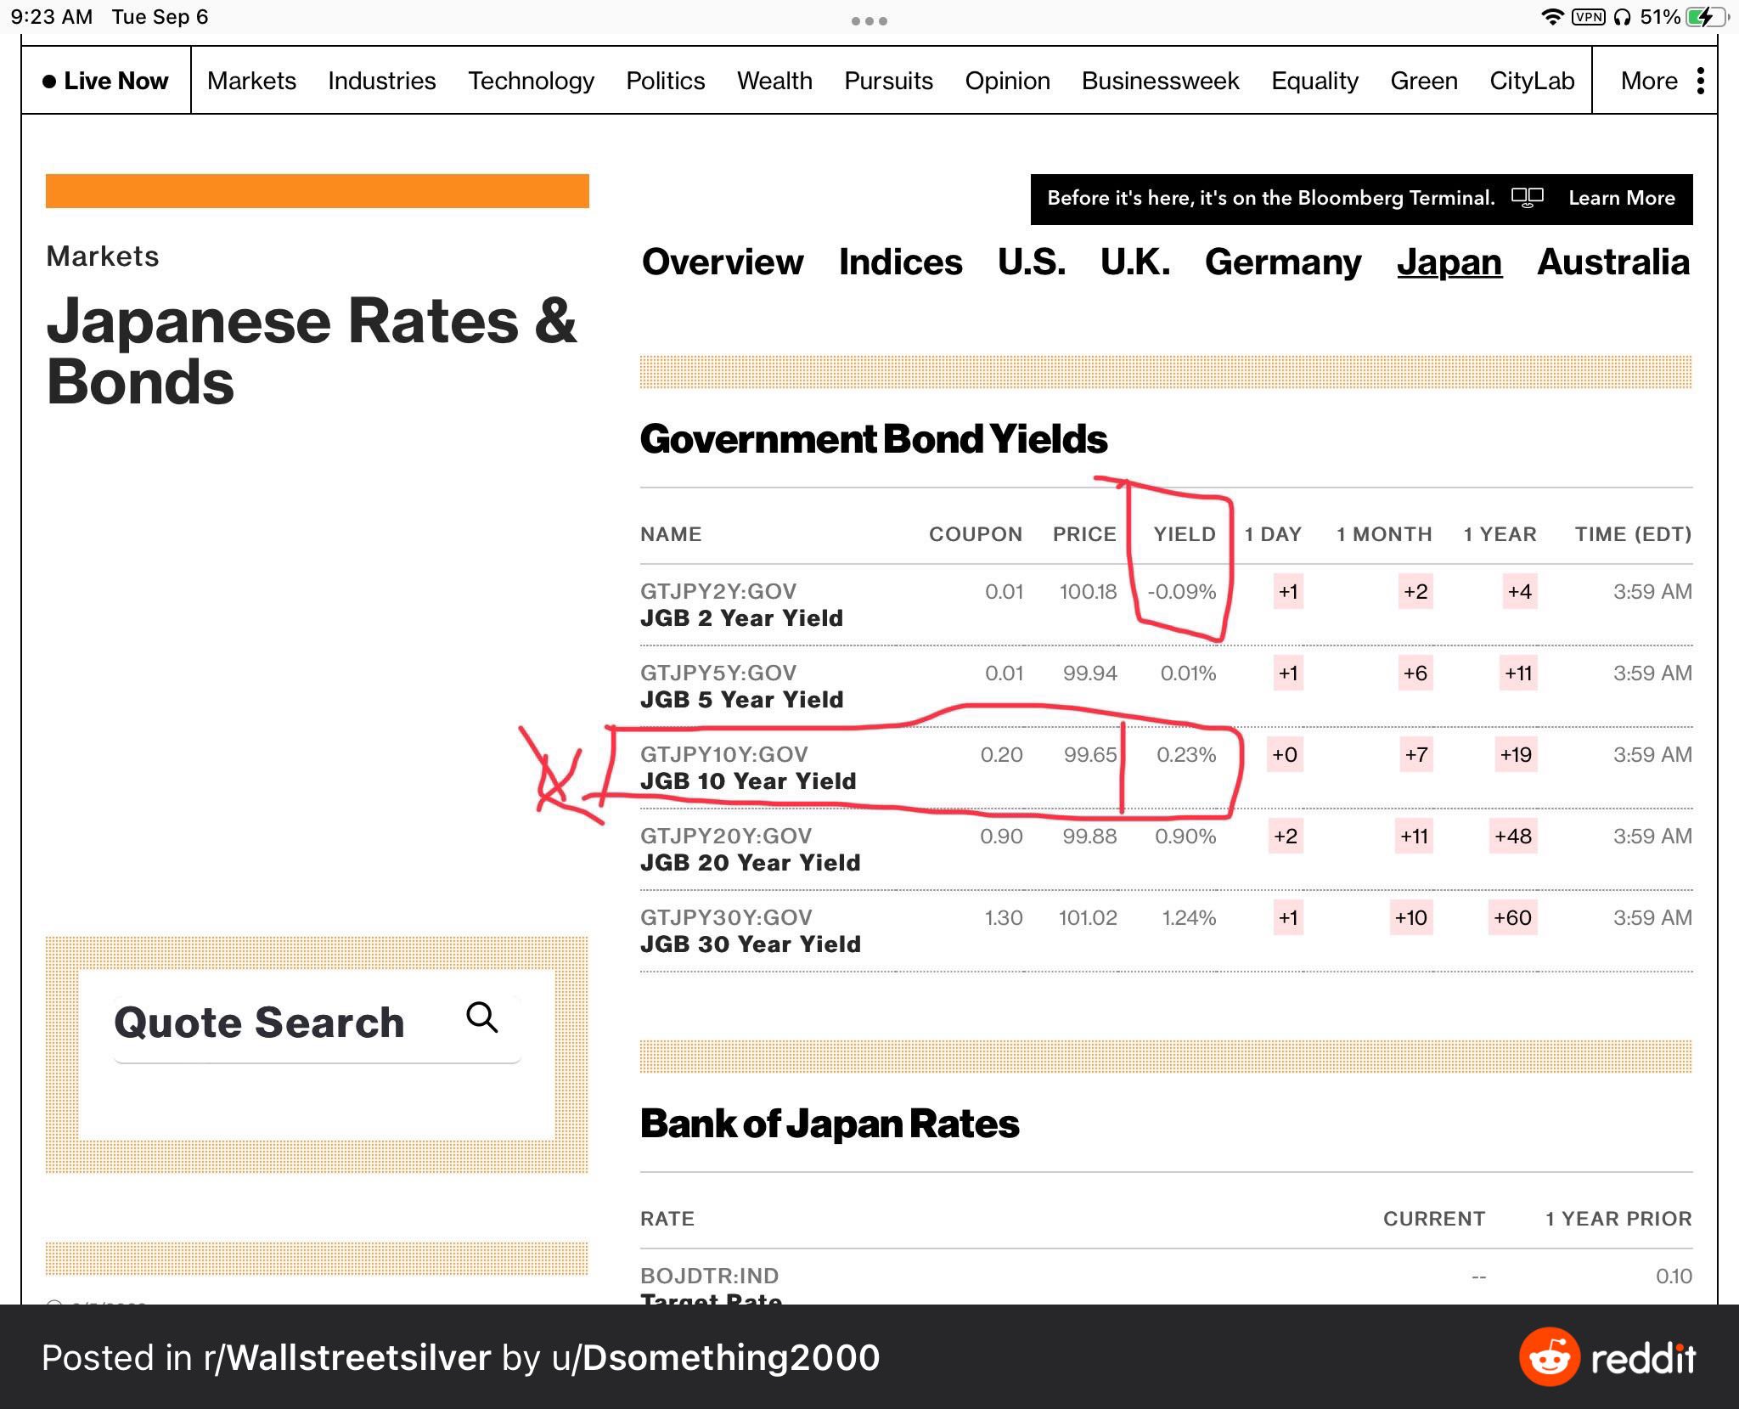This screenshot has width=1739, height=1409.
Task: Click the PRICE column header
Action: click(1084, 534)
